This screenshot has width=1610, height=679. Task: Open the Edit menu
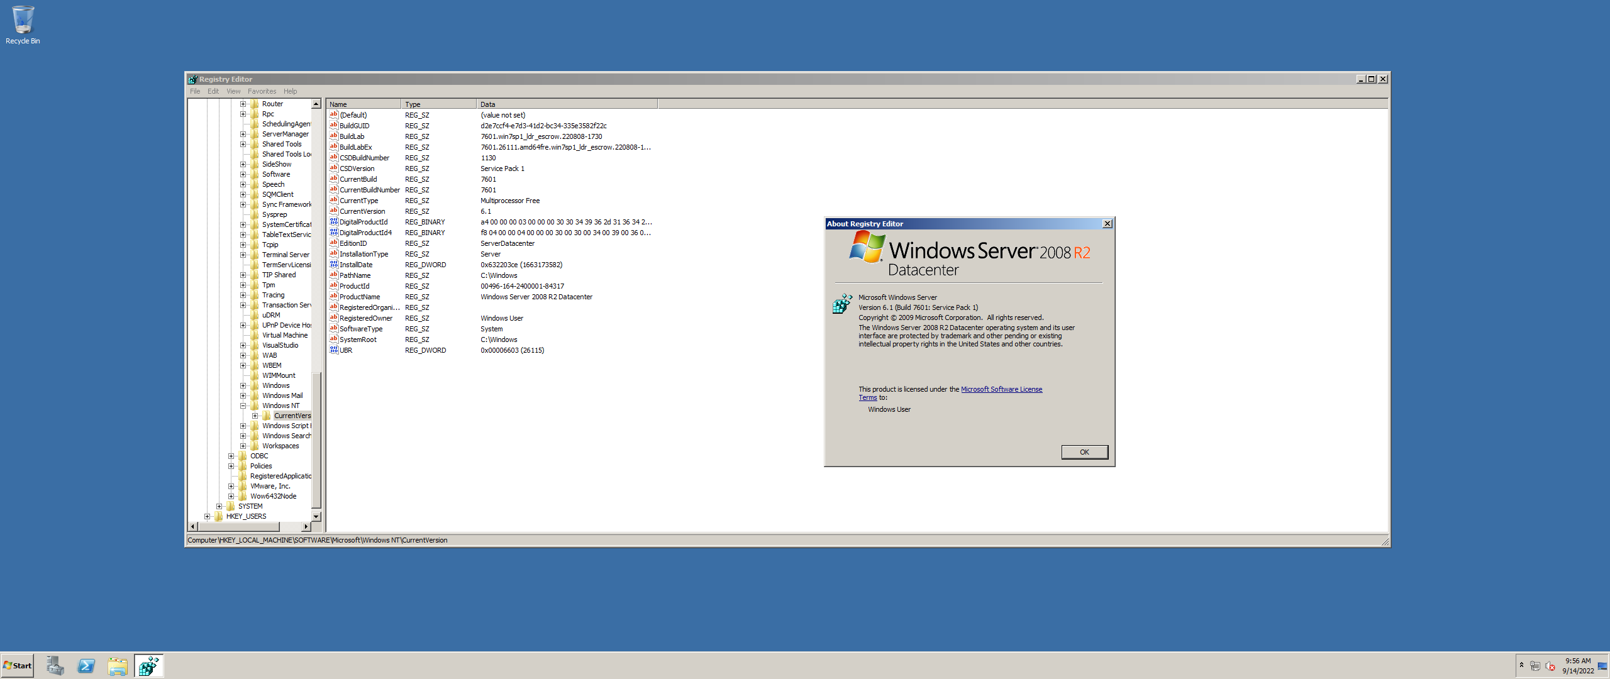213,91
